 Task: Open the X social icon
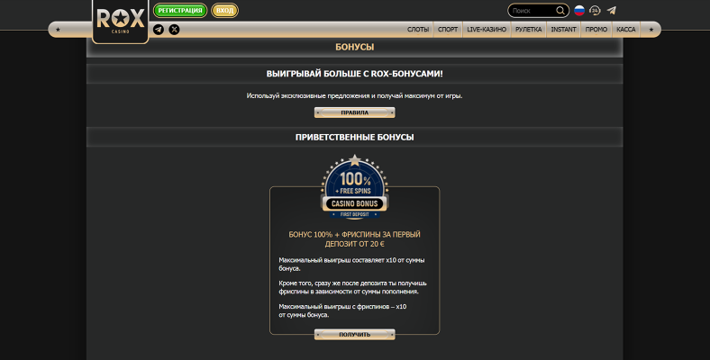coord(174,30)
